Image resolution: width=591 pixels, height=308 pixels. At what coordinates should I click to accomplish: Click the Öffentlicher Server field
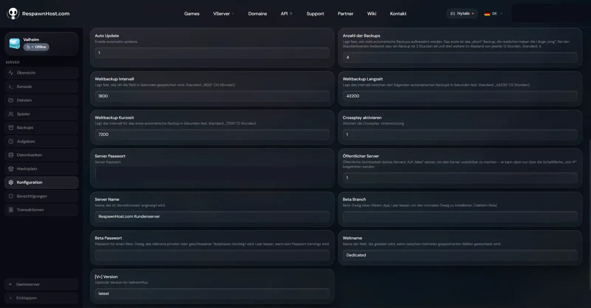pyautogui.click(x=460, y=178)
